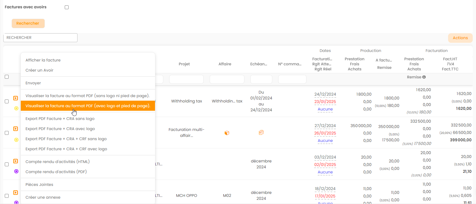Click the yellow status circle on Withholding tax row
This screenshot has width=476, height=204.
point(16,108)
